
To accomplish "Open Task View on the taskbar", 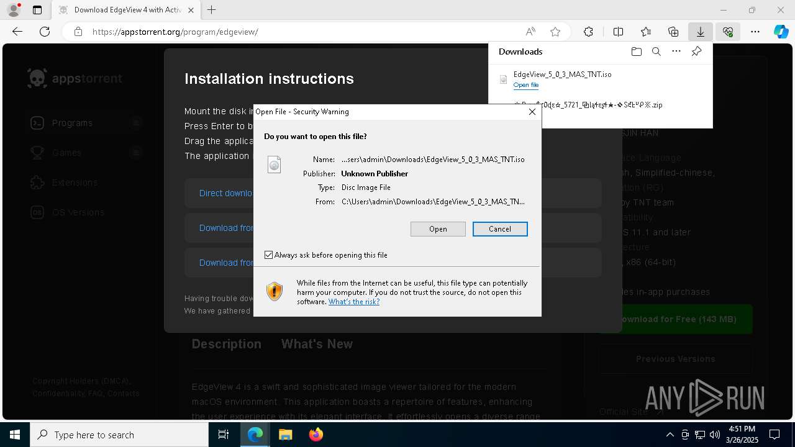I will tap(224, 435).
